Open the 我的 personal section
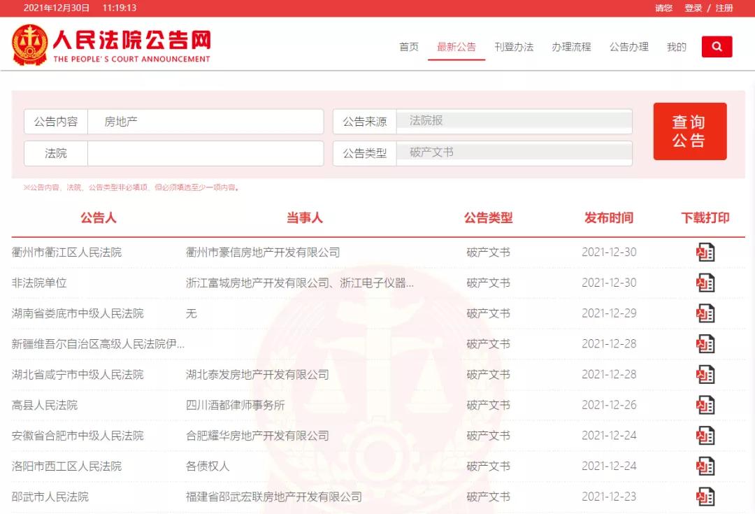755x514 pixels. click(x=676, y=47)
